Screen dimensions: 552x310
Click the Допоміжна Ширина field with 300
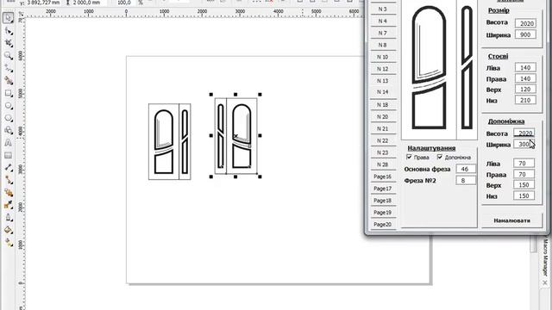pyautogui.click(x=524, y=145)
